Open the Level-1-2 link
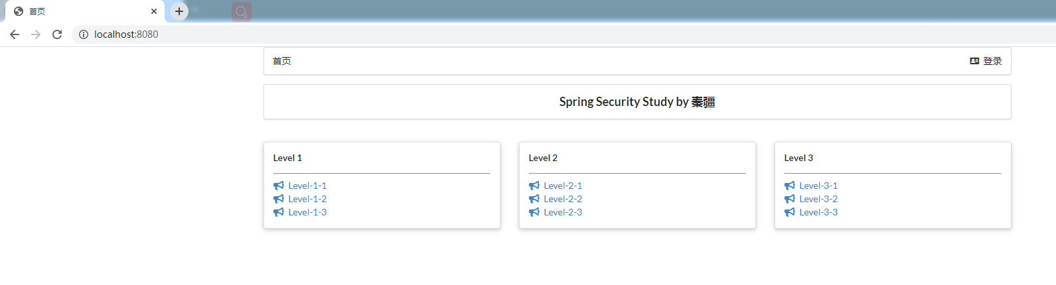Screen dimensions: 1056x285 [x=307, y=199]
